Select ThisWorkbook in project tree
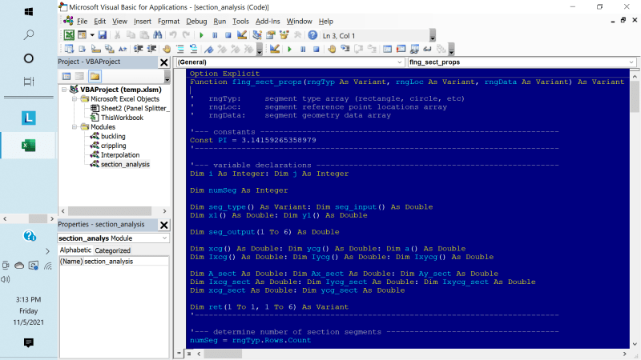641x360 pixels. 122,118
